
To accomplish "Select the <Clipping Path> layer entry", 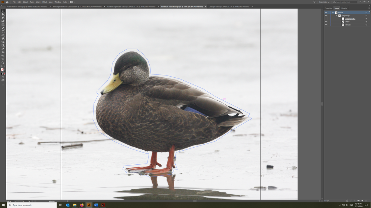I will (350, 19).
